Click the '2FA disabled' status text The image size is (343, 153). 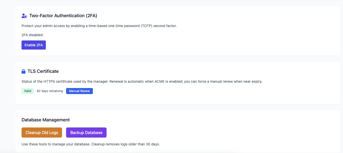[x=32, y=35]
